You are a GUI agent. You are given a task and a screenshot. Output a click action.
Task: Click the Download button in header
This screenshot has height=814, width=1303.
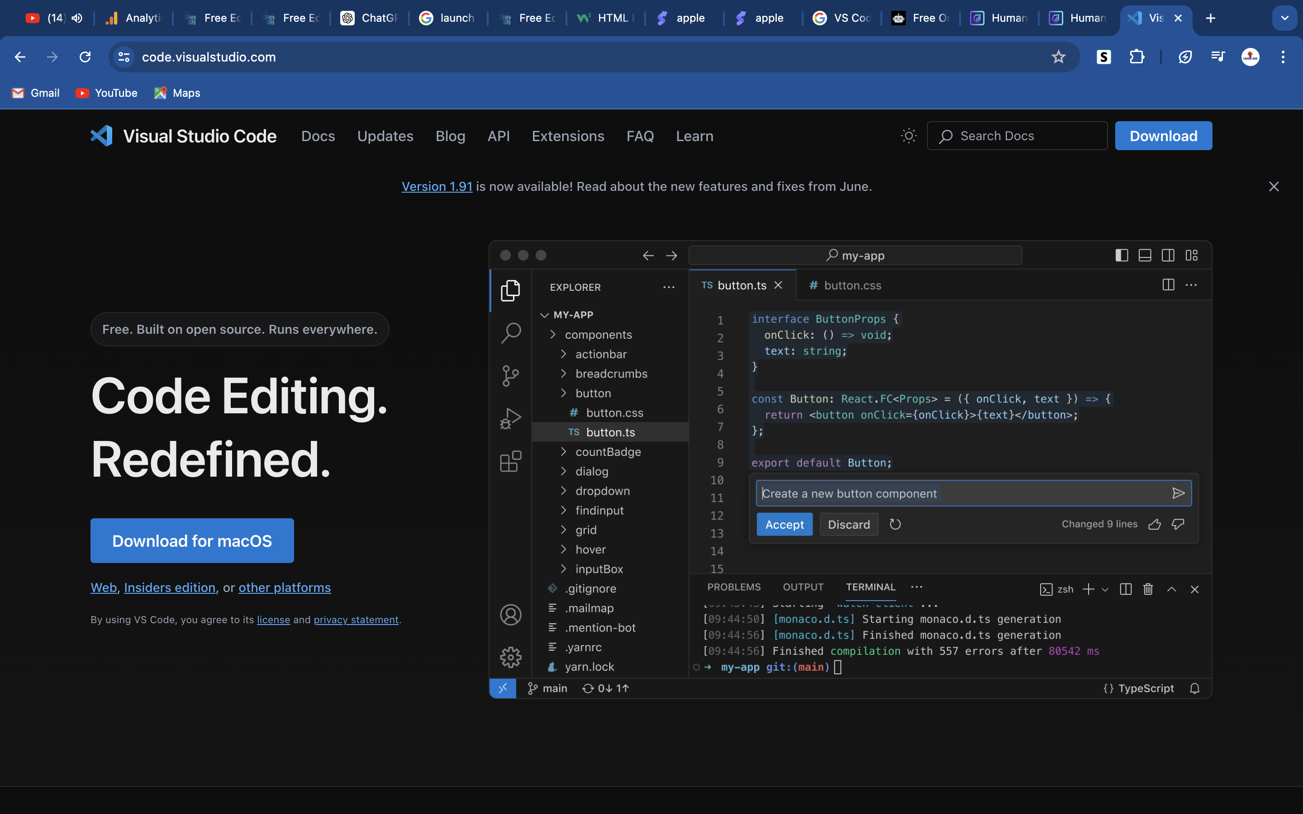tap(1164, 136)
